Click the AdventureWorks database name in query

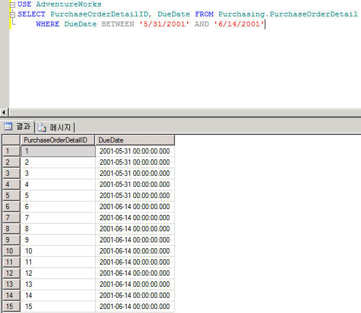point(69,4)
